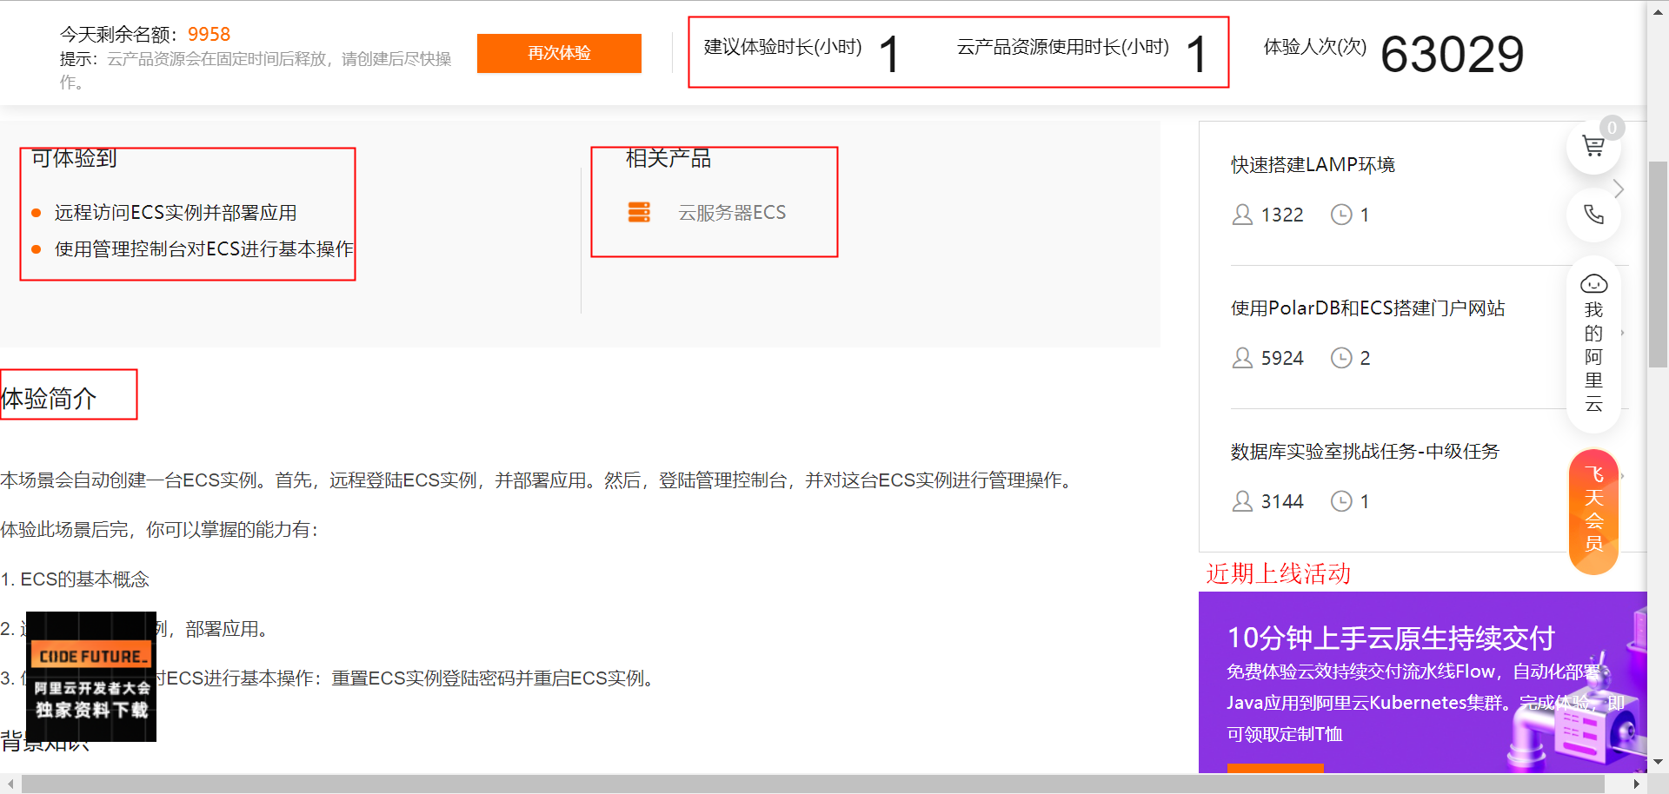Click the phone contact icon
Image resolution: width=1669 pixels, height=794 pixels.
pos(1593,215)
